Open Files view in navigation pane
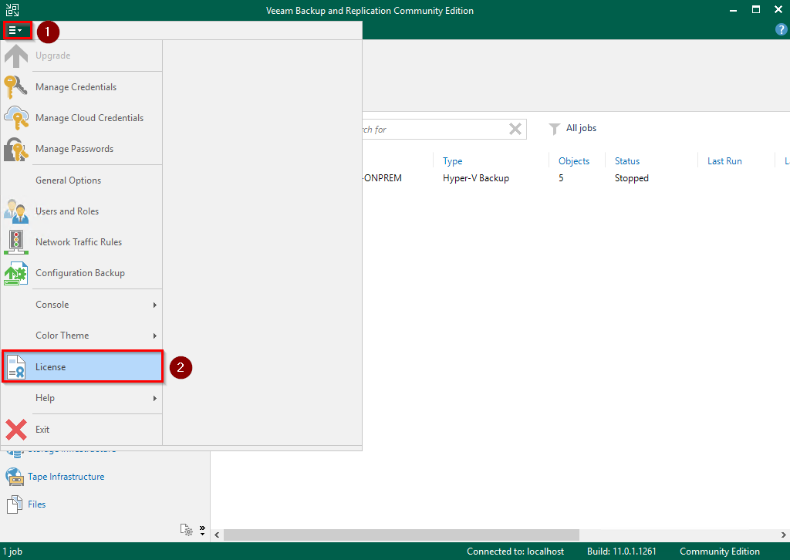 point(37,504)
